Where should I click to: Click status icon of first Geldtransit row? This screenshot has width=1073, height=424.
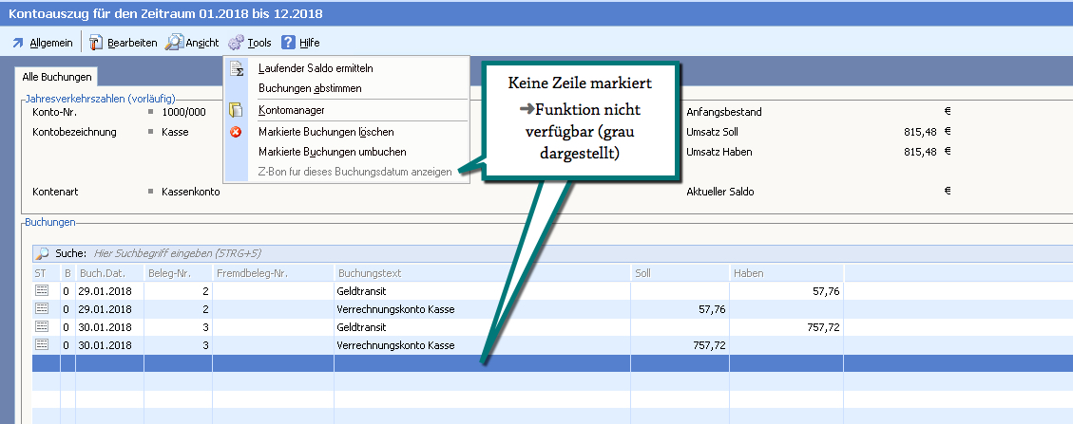coord(41,291)
